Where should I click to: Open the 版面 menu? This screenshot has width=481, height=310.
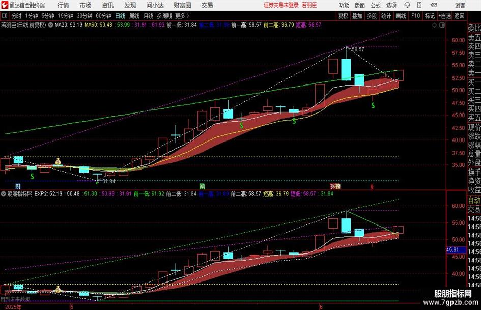[x=360, y=5]
